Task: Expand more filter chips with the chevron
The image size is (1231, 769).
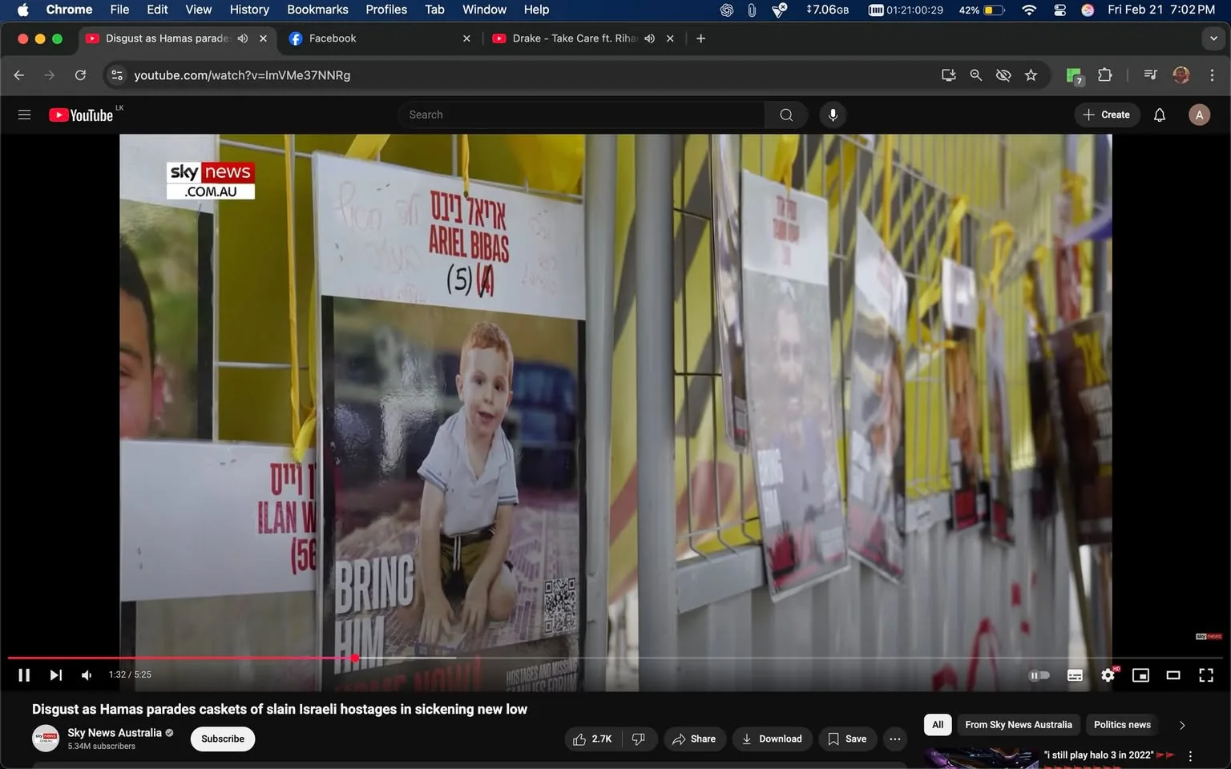Action: (1182, 724)
